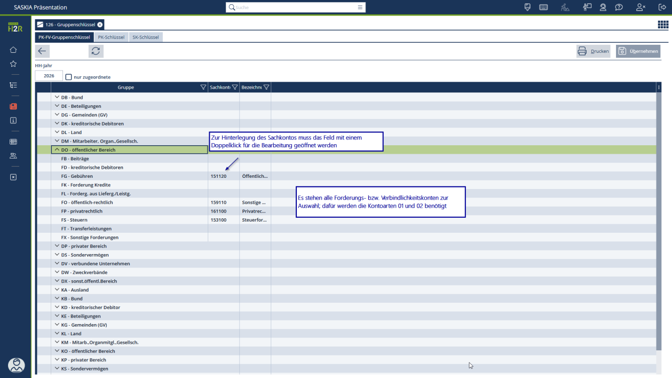672x378 pixels.
Task: Click the Übernehmen button
Action: pyautogui.click(x=638, y=51)
